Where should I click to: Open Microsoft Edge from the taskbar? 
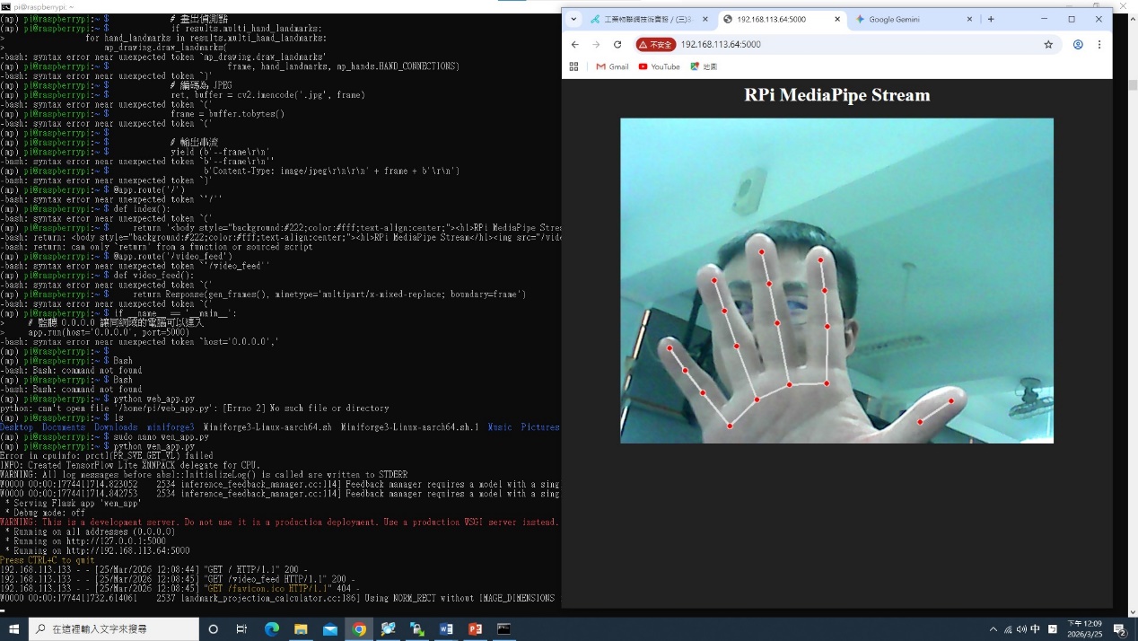271,629
